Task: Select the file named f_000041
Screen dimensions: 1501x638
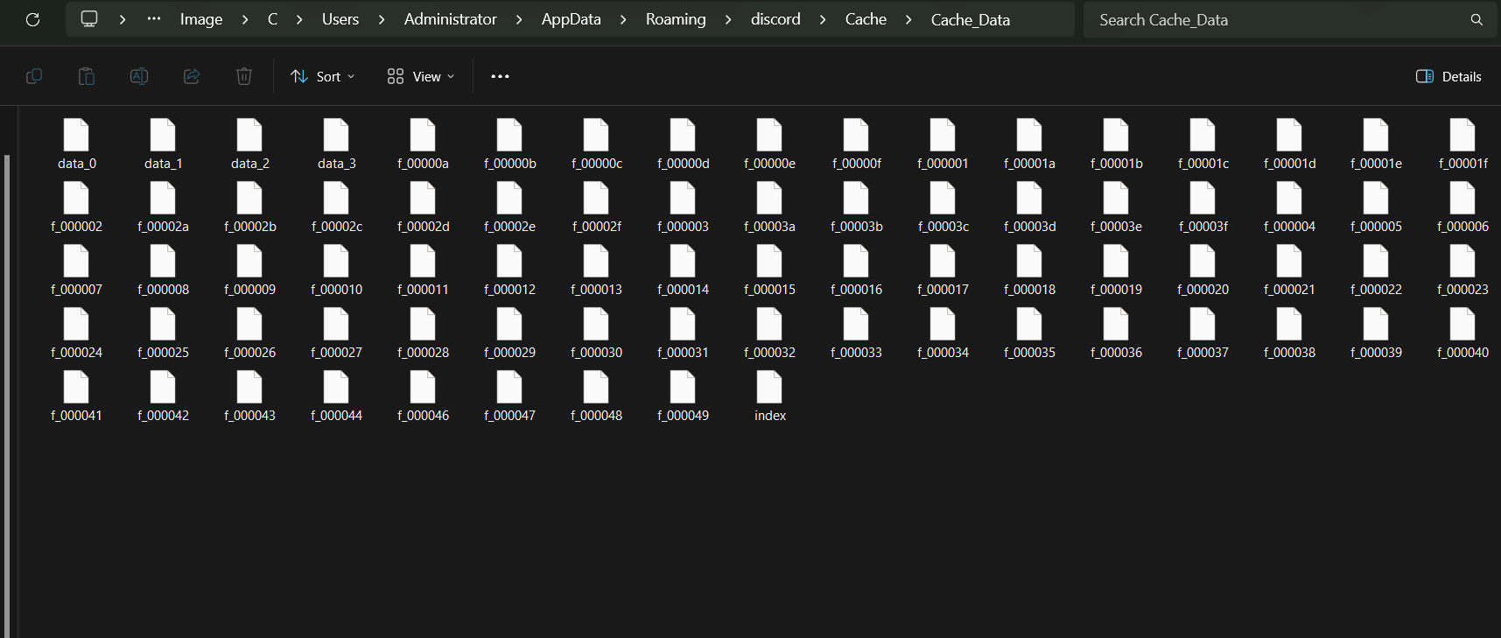Action: coord(76,396)
